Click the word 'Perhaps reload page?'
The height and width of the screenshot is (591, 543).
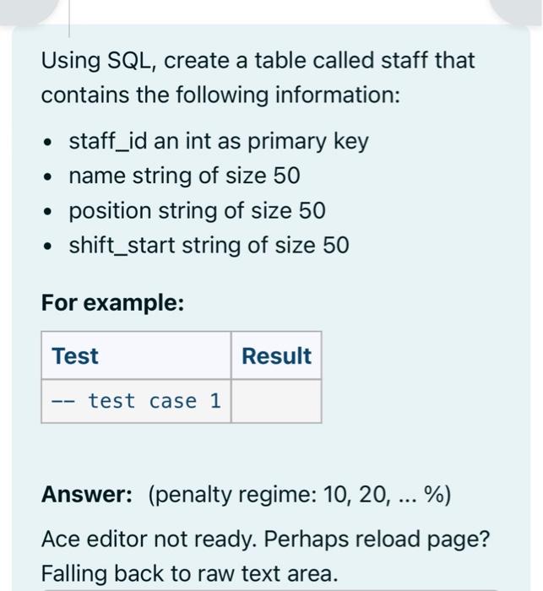click(377, 539)
